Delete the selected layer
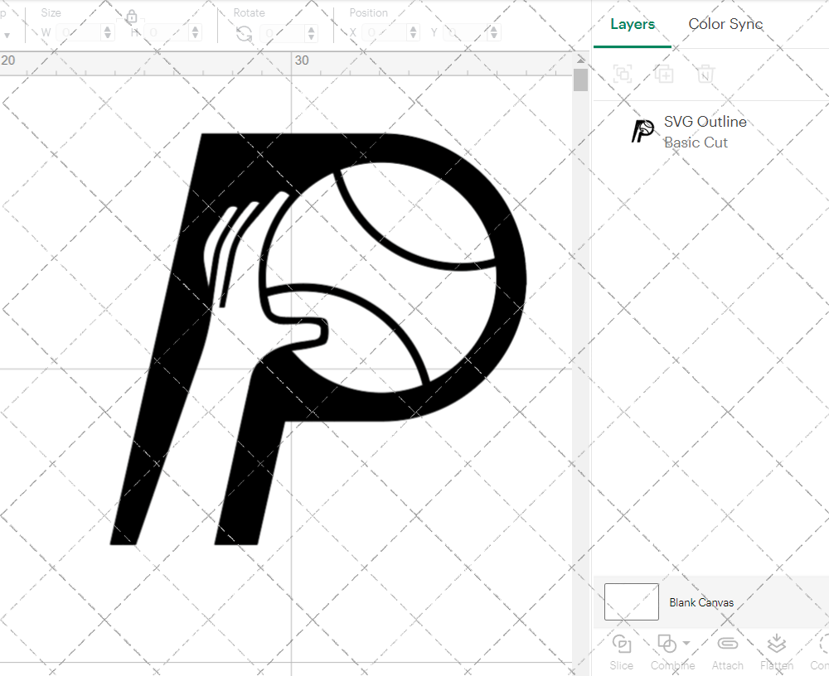Image resolution: width=829 pixels, height=676 pixels. click(705, 74)
